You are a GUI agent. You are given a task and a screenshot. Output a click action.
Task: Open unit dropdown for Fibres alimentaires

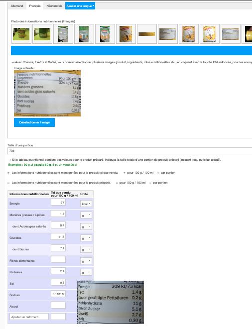86,261
